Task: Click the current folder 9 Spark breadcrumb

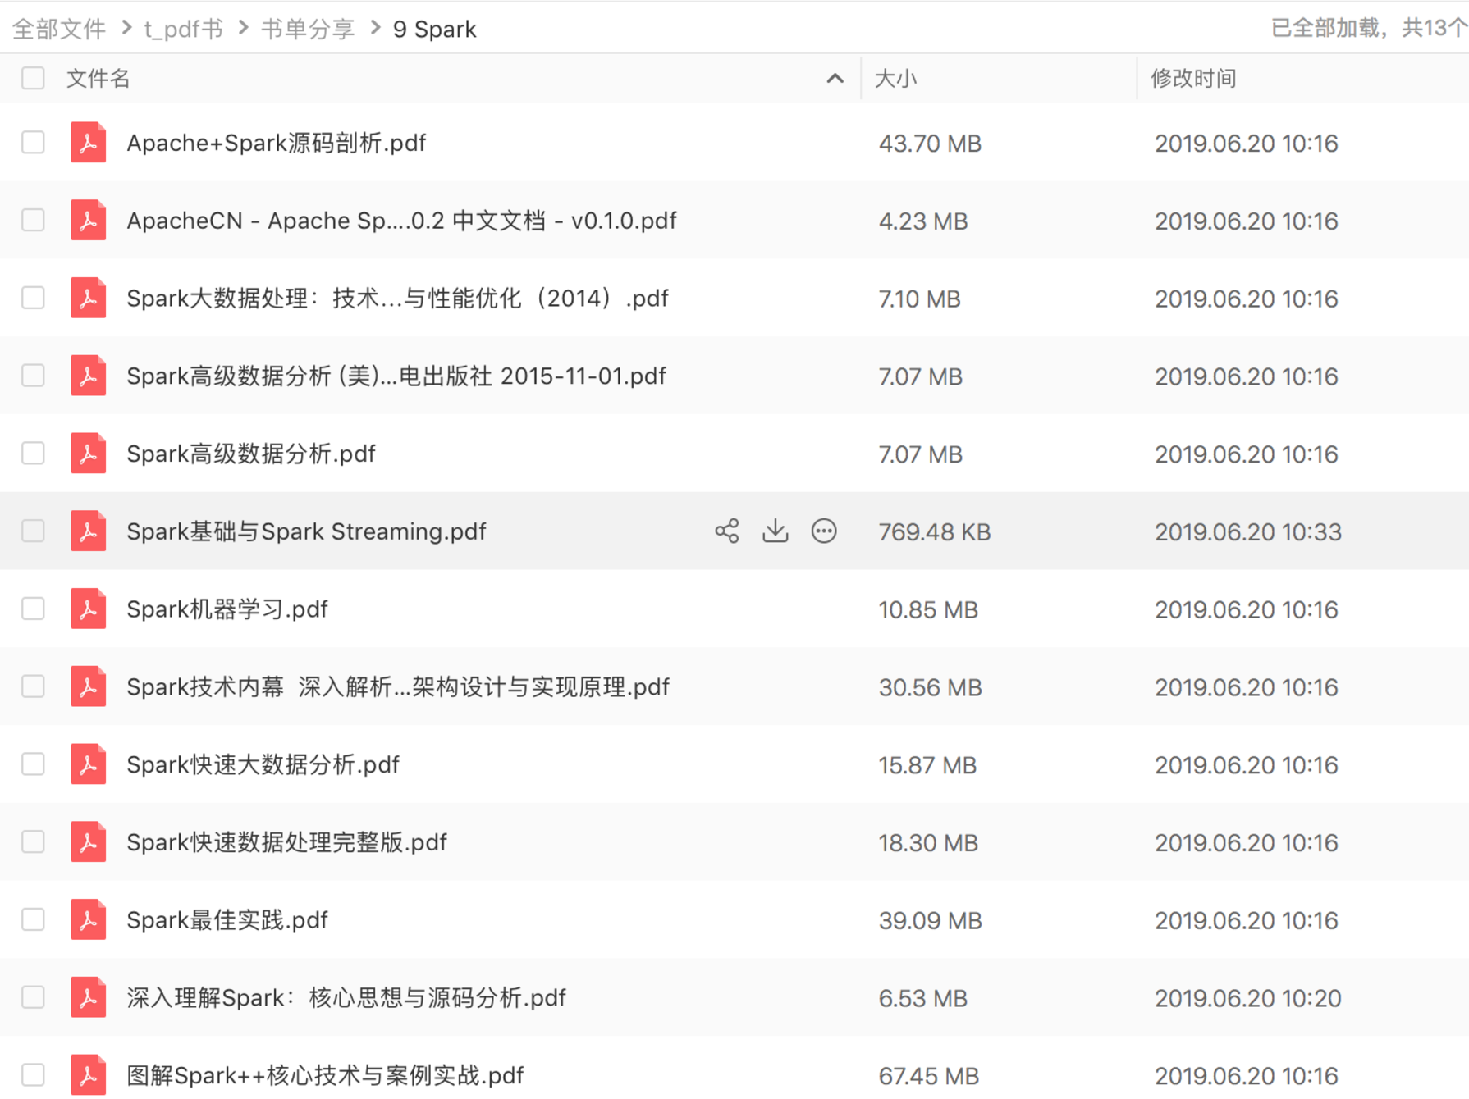Action: tap(435, 30)
